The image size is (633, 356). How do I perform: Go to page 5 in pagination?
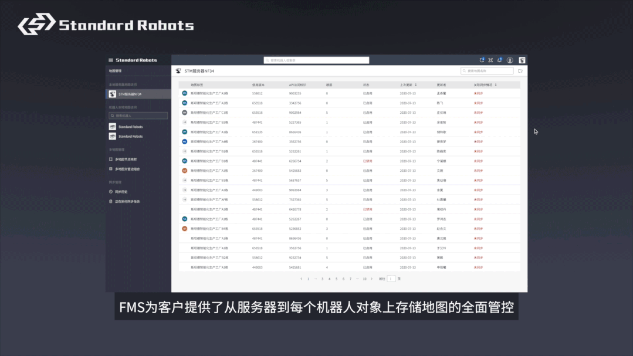coord(336,279)
